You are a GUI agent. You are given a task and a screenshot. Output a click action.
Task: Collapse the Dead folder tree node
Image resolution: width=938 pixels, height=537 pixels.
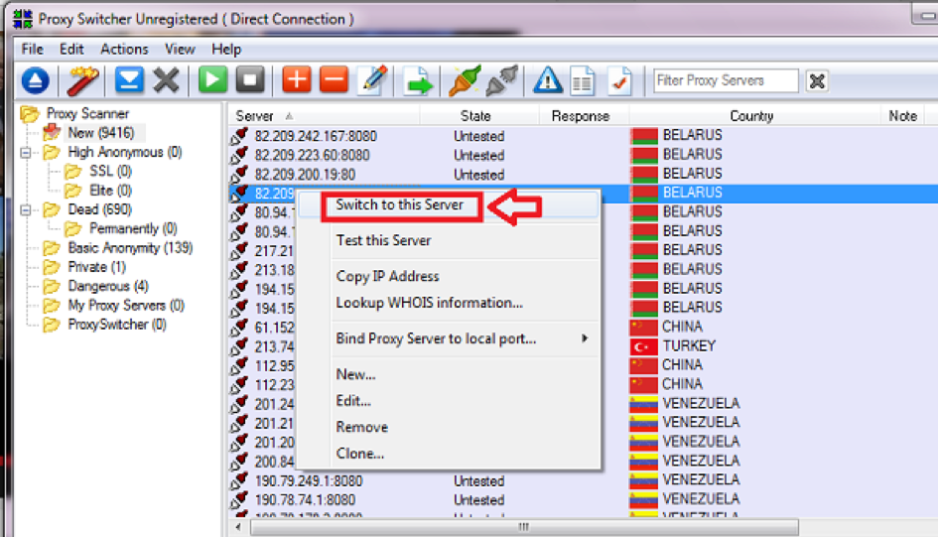click(x=26, y=210)
